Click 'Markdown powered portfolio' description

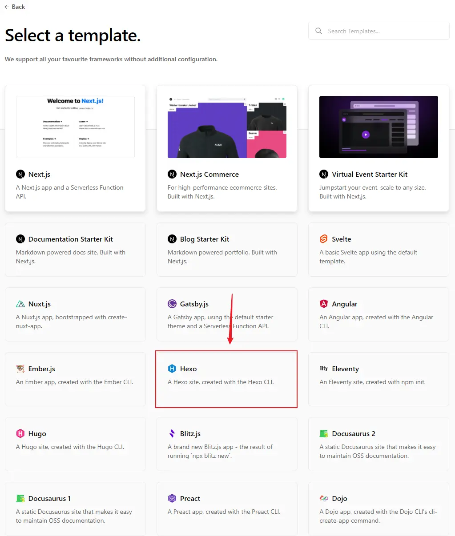222,257
